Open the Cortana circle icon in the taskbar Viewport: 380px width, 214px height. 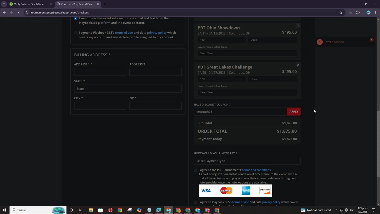click(x=71, y=210)
